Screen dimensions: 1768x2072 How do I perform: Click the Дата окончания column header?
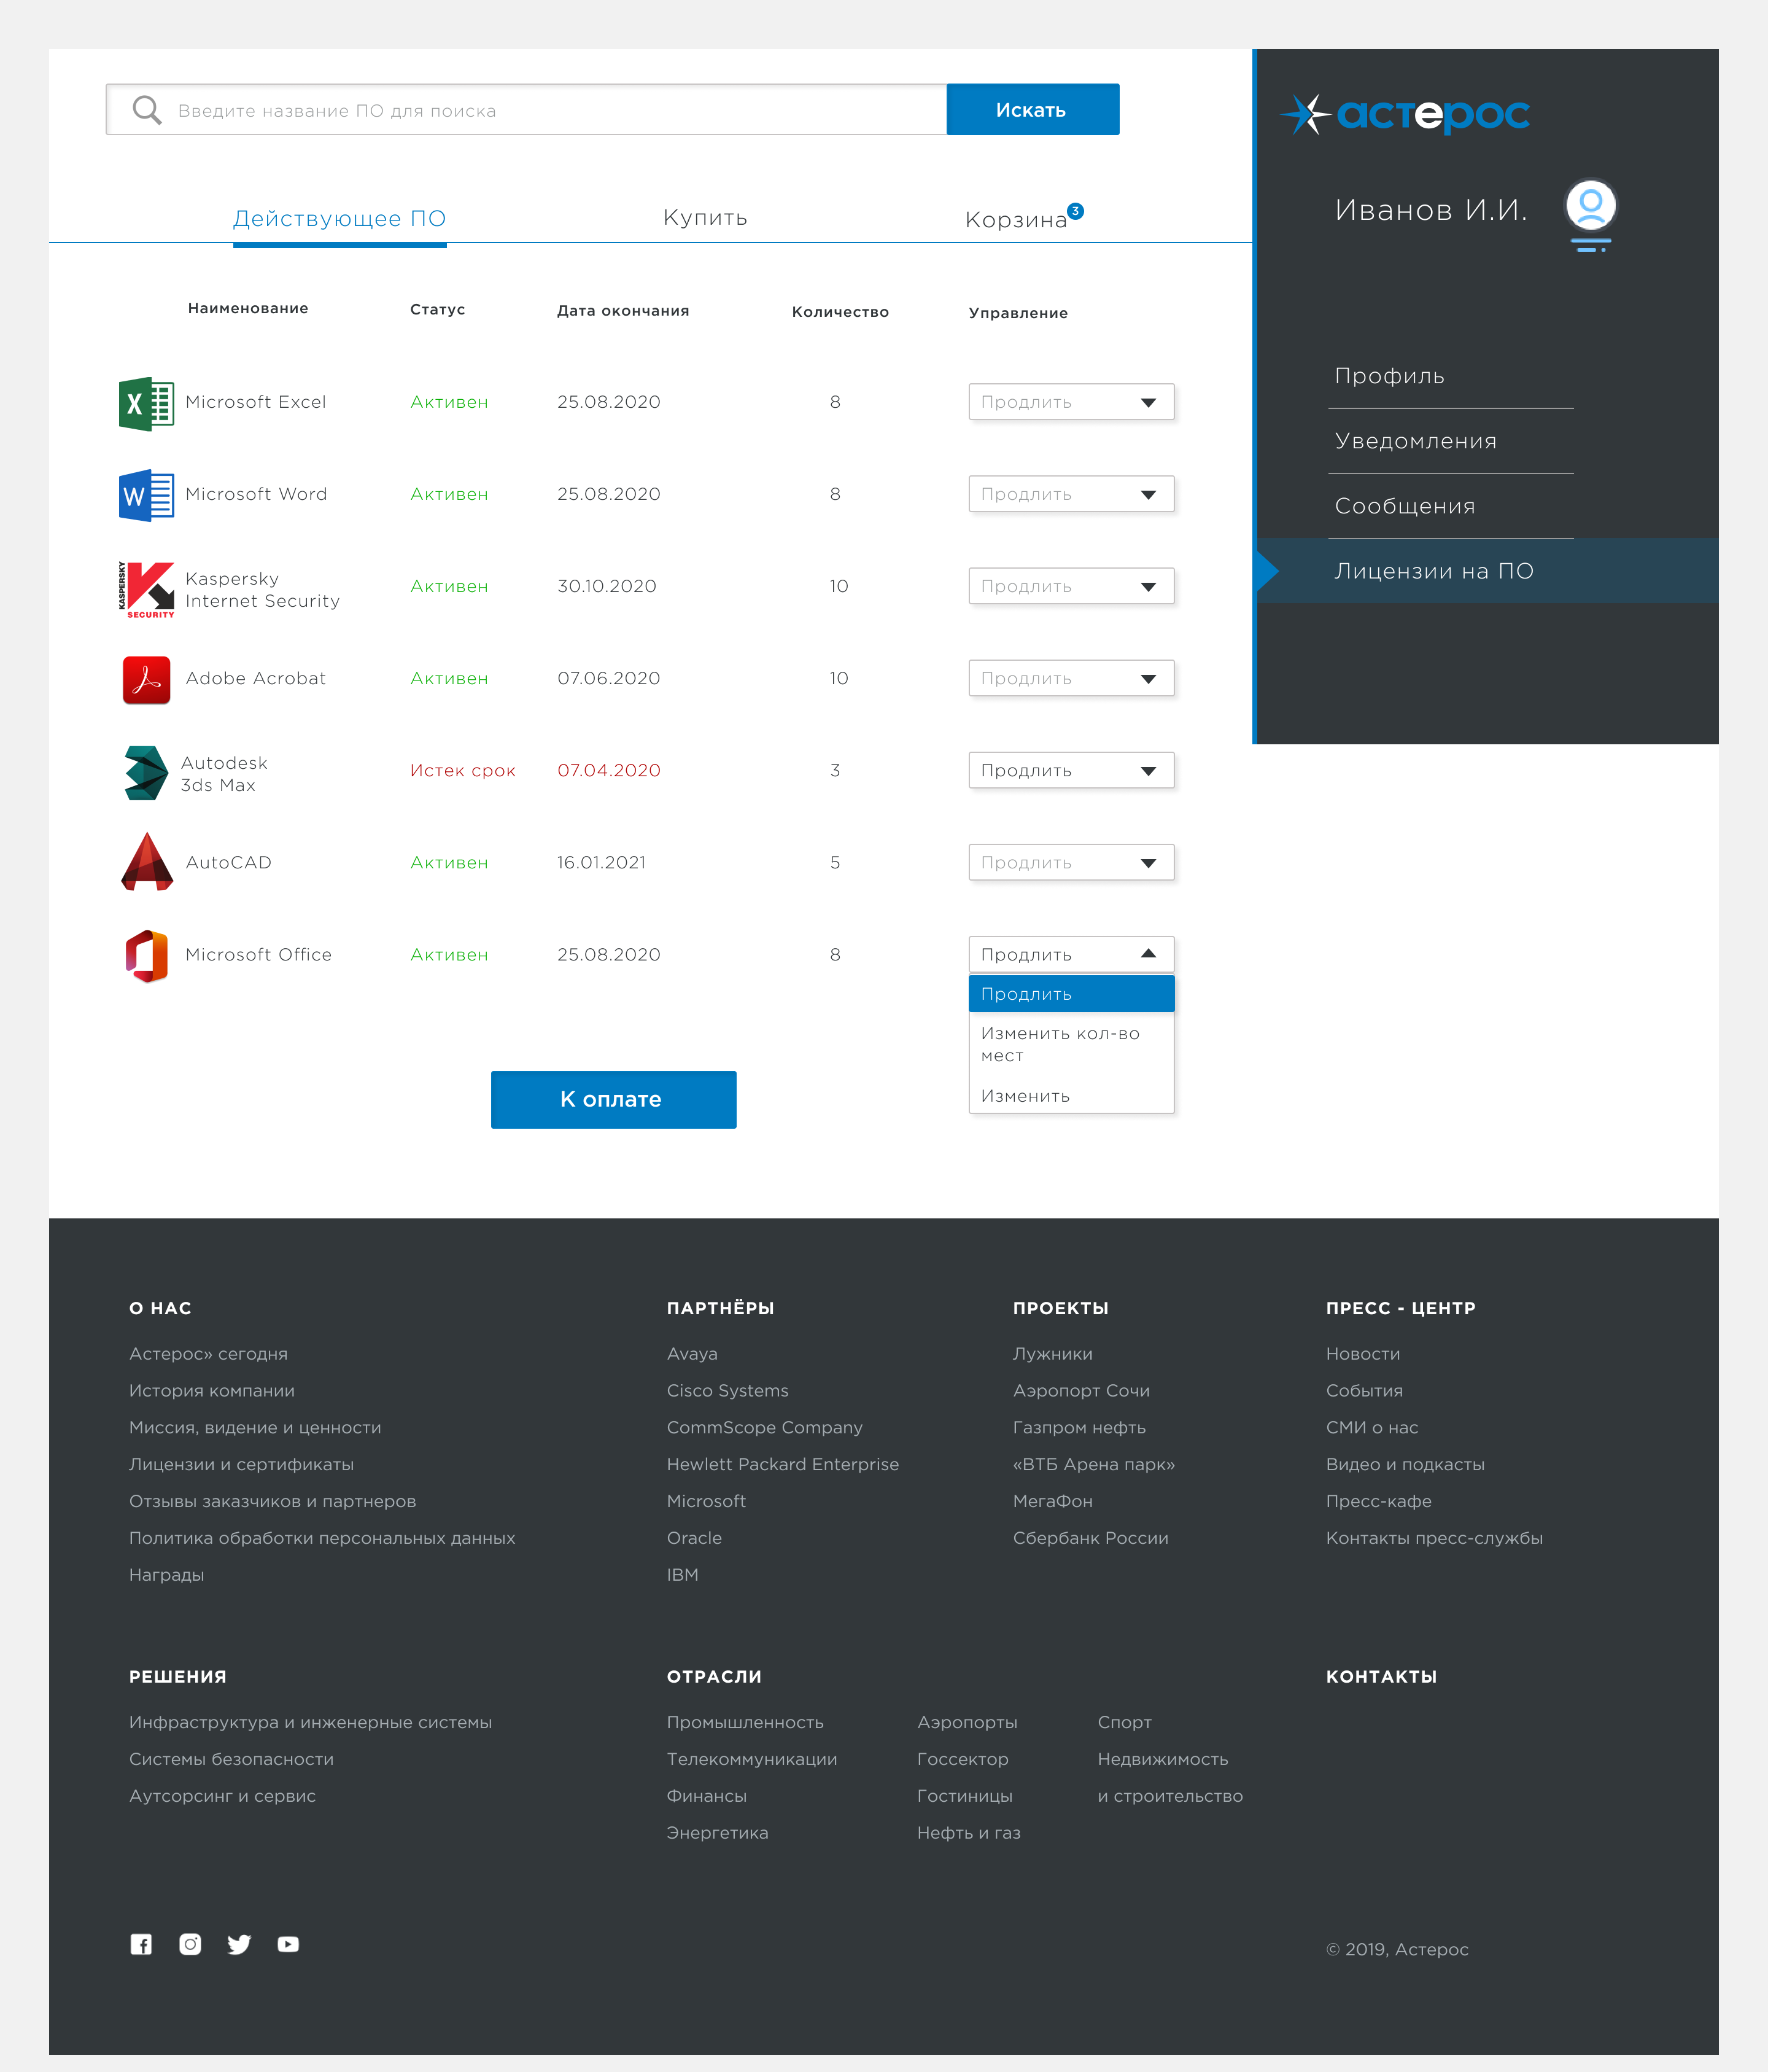pyautogui.click(x=622, y=311)
